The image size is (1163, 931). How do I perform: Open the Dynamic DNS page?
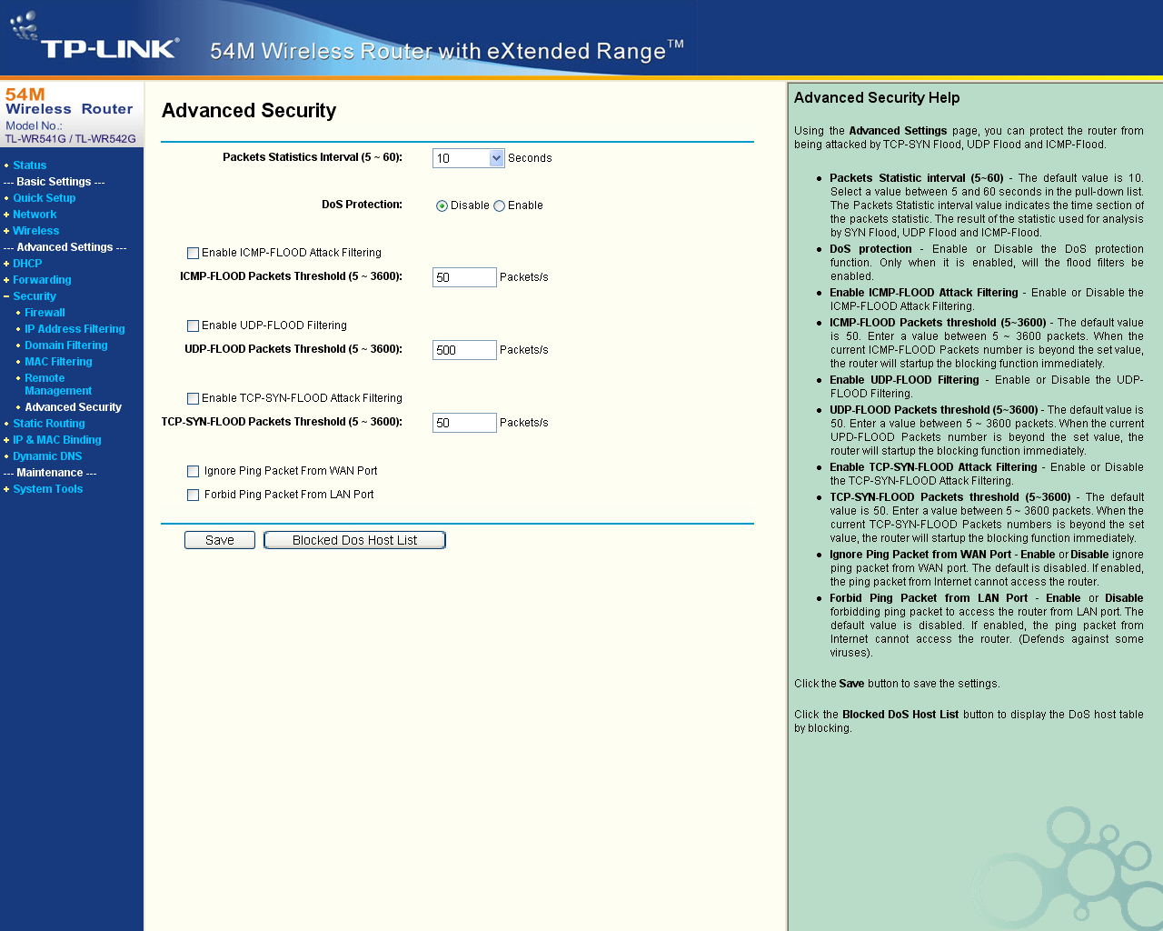[x=47, y=456]
